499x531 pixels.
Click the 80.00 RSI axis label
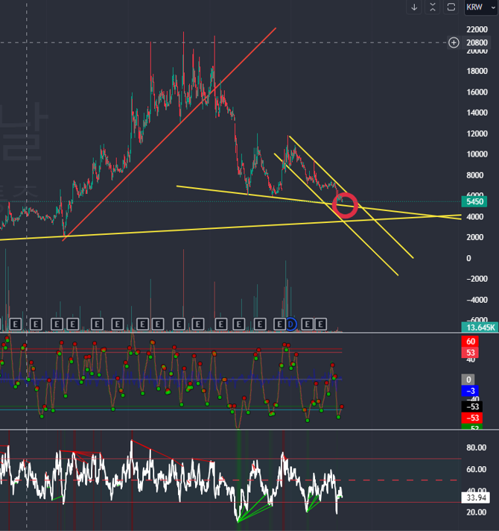(x=477, y=447)
